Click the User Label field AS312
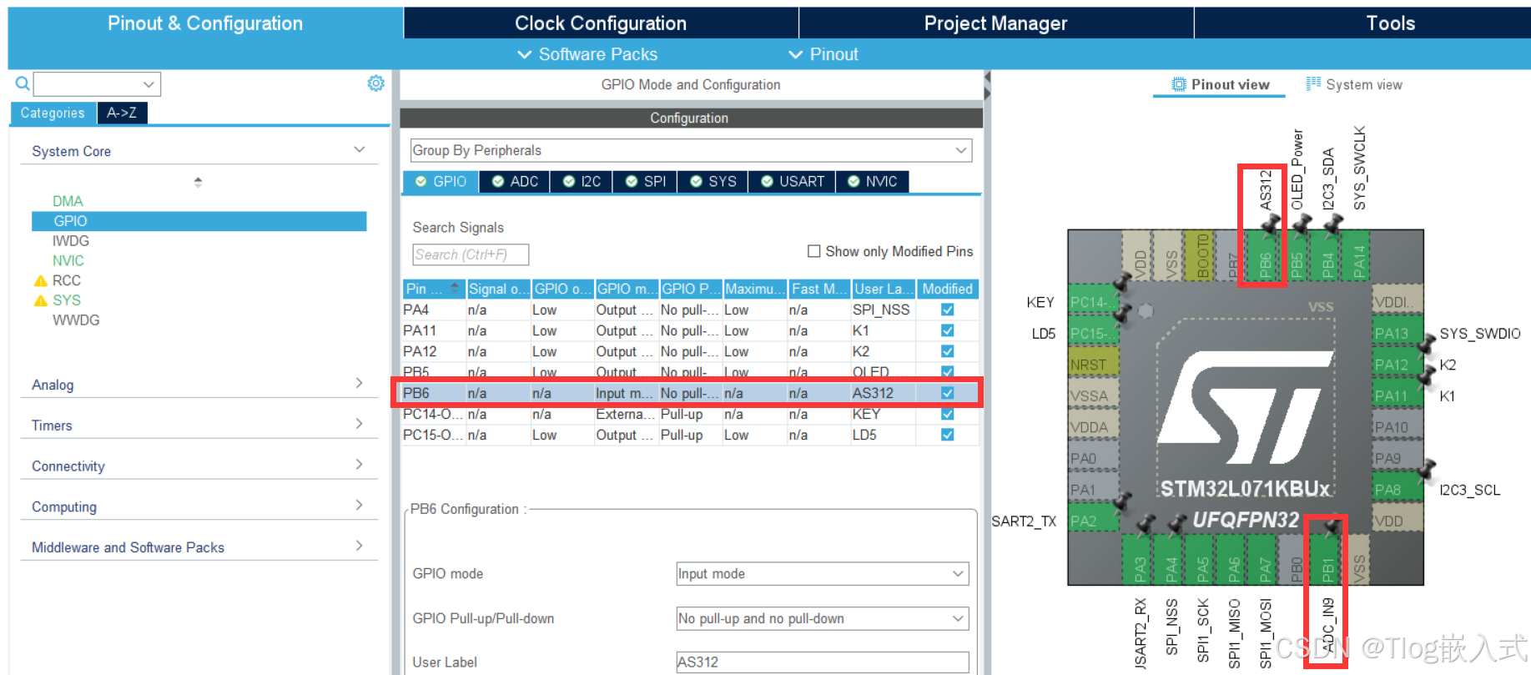 (x=822, y=662)
